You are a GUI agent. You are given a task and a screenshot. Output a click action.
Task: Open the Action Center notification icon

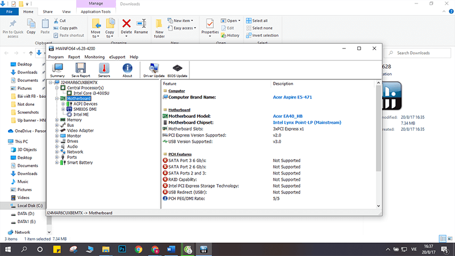(444, 249)
